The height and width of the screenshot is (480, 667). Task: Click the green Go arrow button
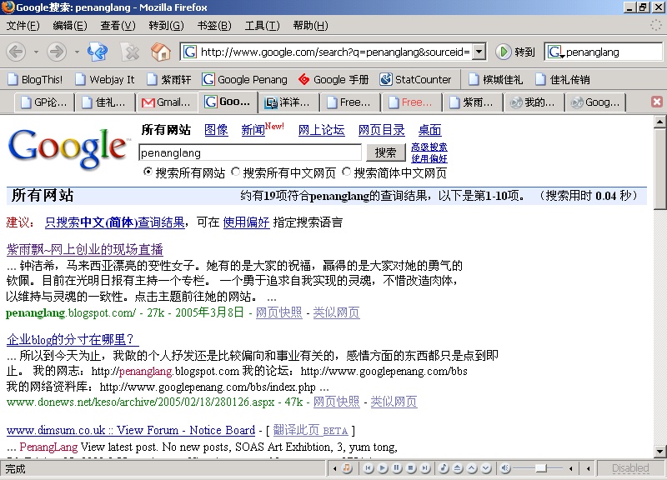click(x=504, y=52)
